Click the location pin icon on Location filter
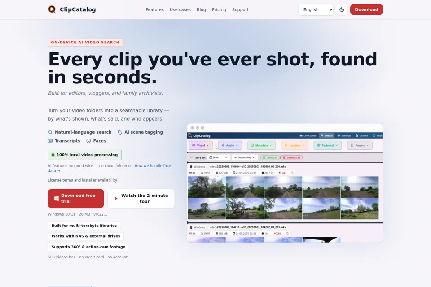 (286, 145)
